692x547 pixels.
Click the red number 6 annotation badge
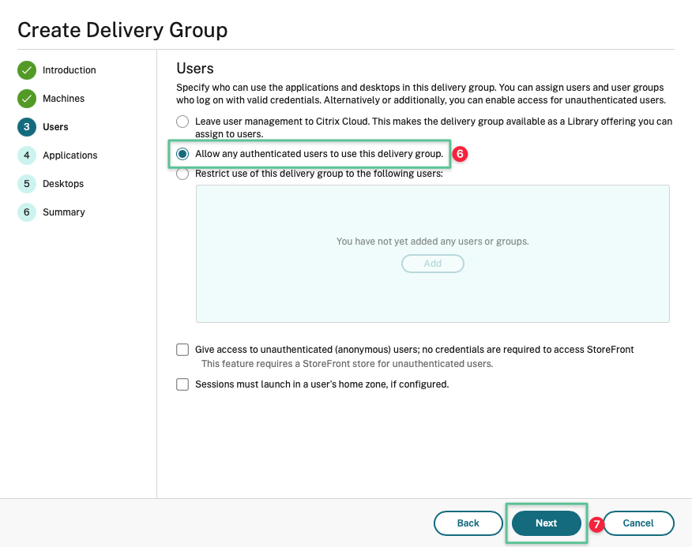point(461,154)
